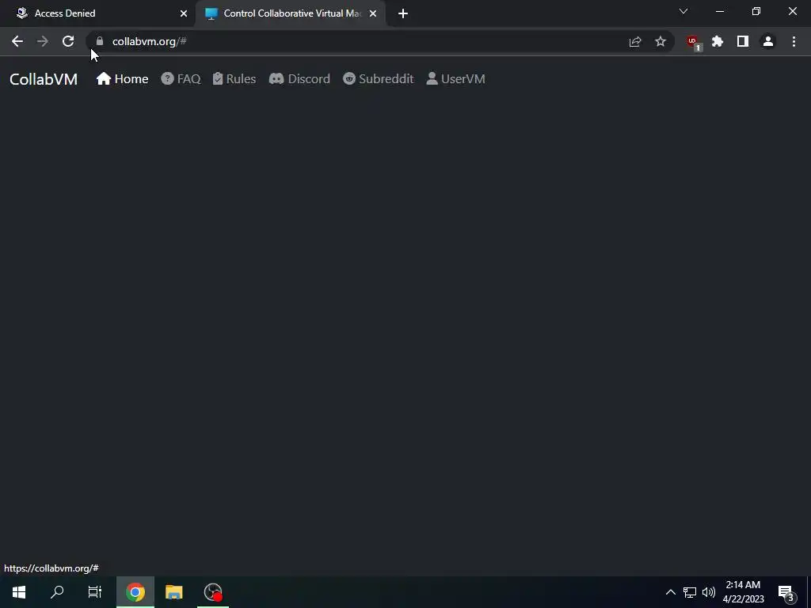Open the Windows Start menu
The height and width of the screenshot is (608, 811).
pyautogui.click(x=19, y=592)
